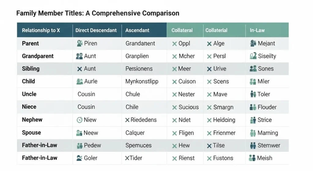This screenshot has height=171, width=313.
Task: Select the In-Law column header
Action: (257, 30)
